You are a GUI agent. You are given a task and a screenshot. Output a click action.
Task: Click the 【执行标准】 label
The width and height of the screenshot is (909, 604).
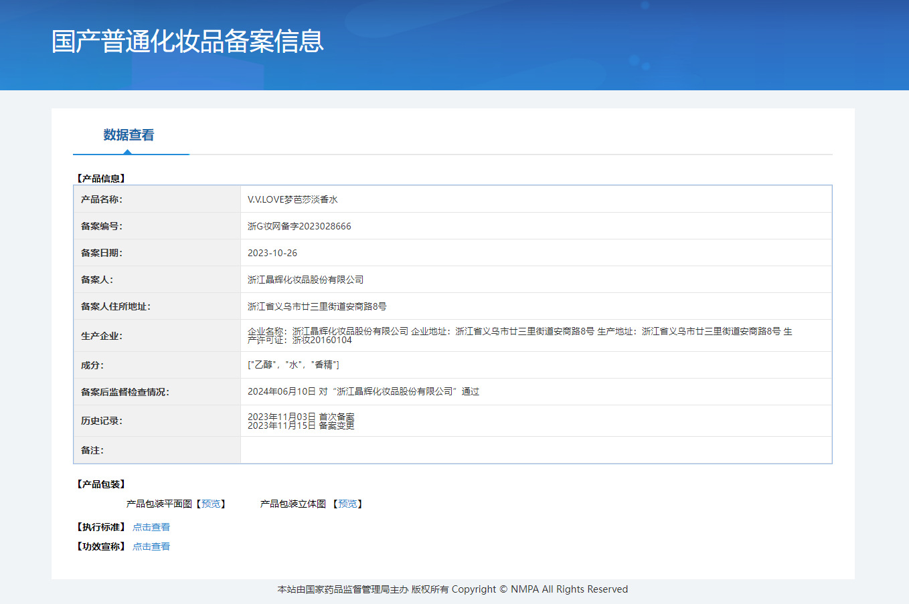100,527
